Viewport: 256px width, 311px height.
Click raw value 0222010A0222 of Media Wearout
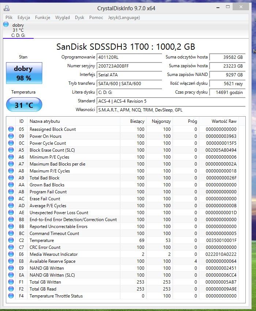221,254
